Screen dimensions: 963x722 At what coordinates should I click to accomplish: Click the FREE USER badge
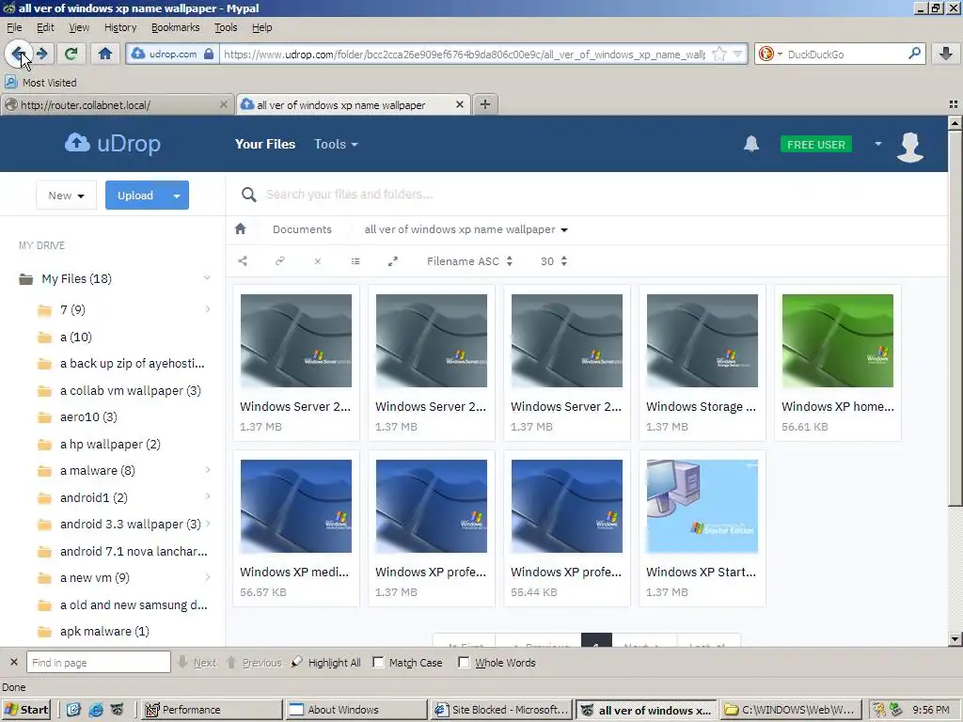816,144
